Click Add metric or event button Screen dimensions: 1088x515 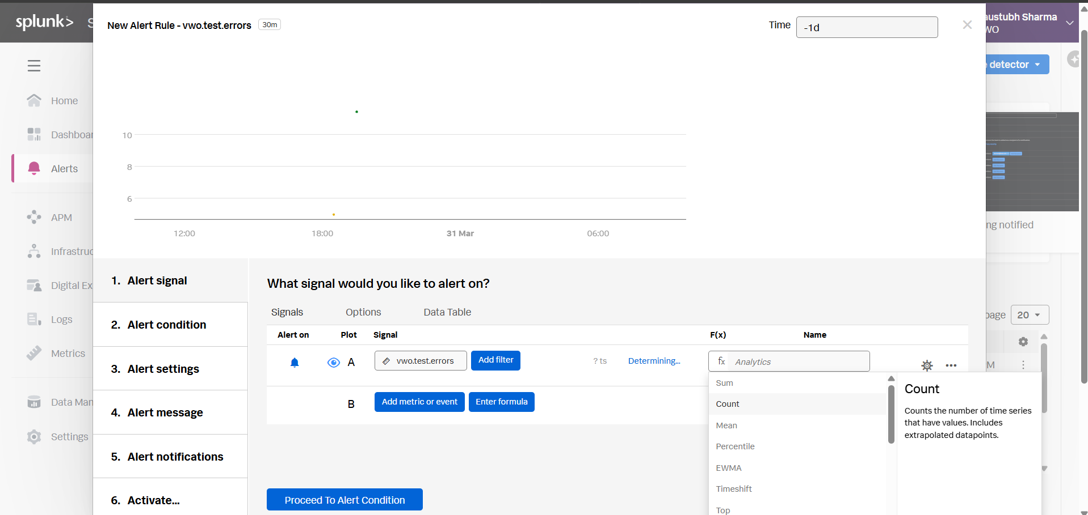(419, 402)
